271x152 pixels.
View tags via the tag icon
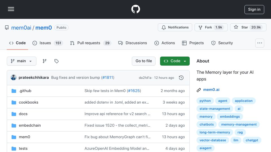[56, 61]
